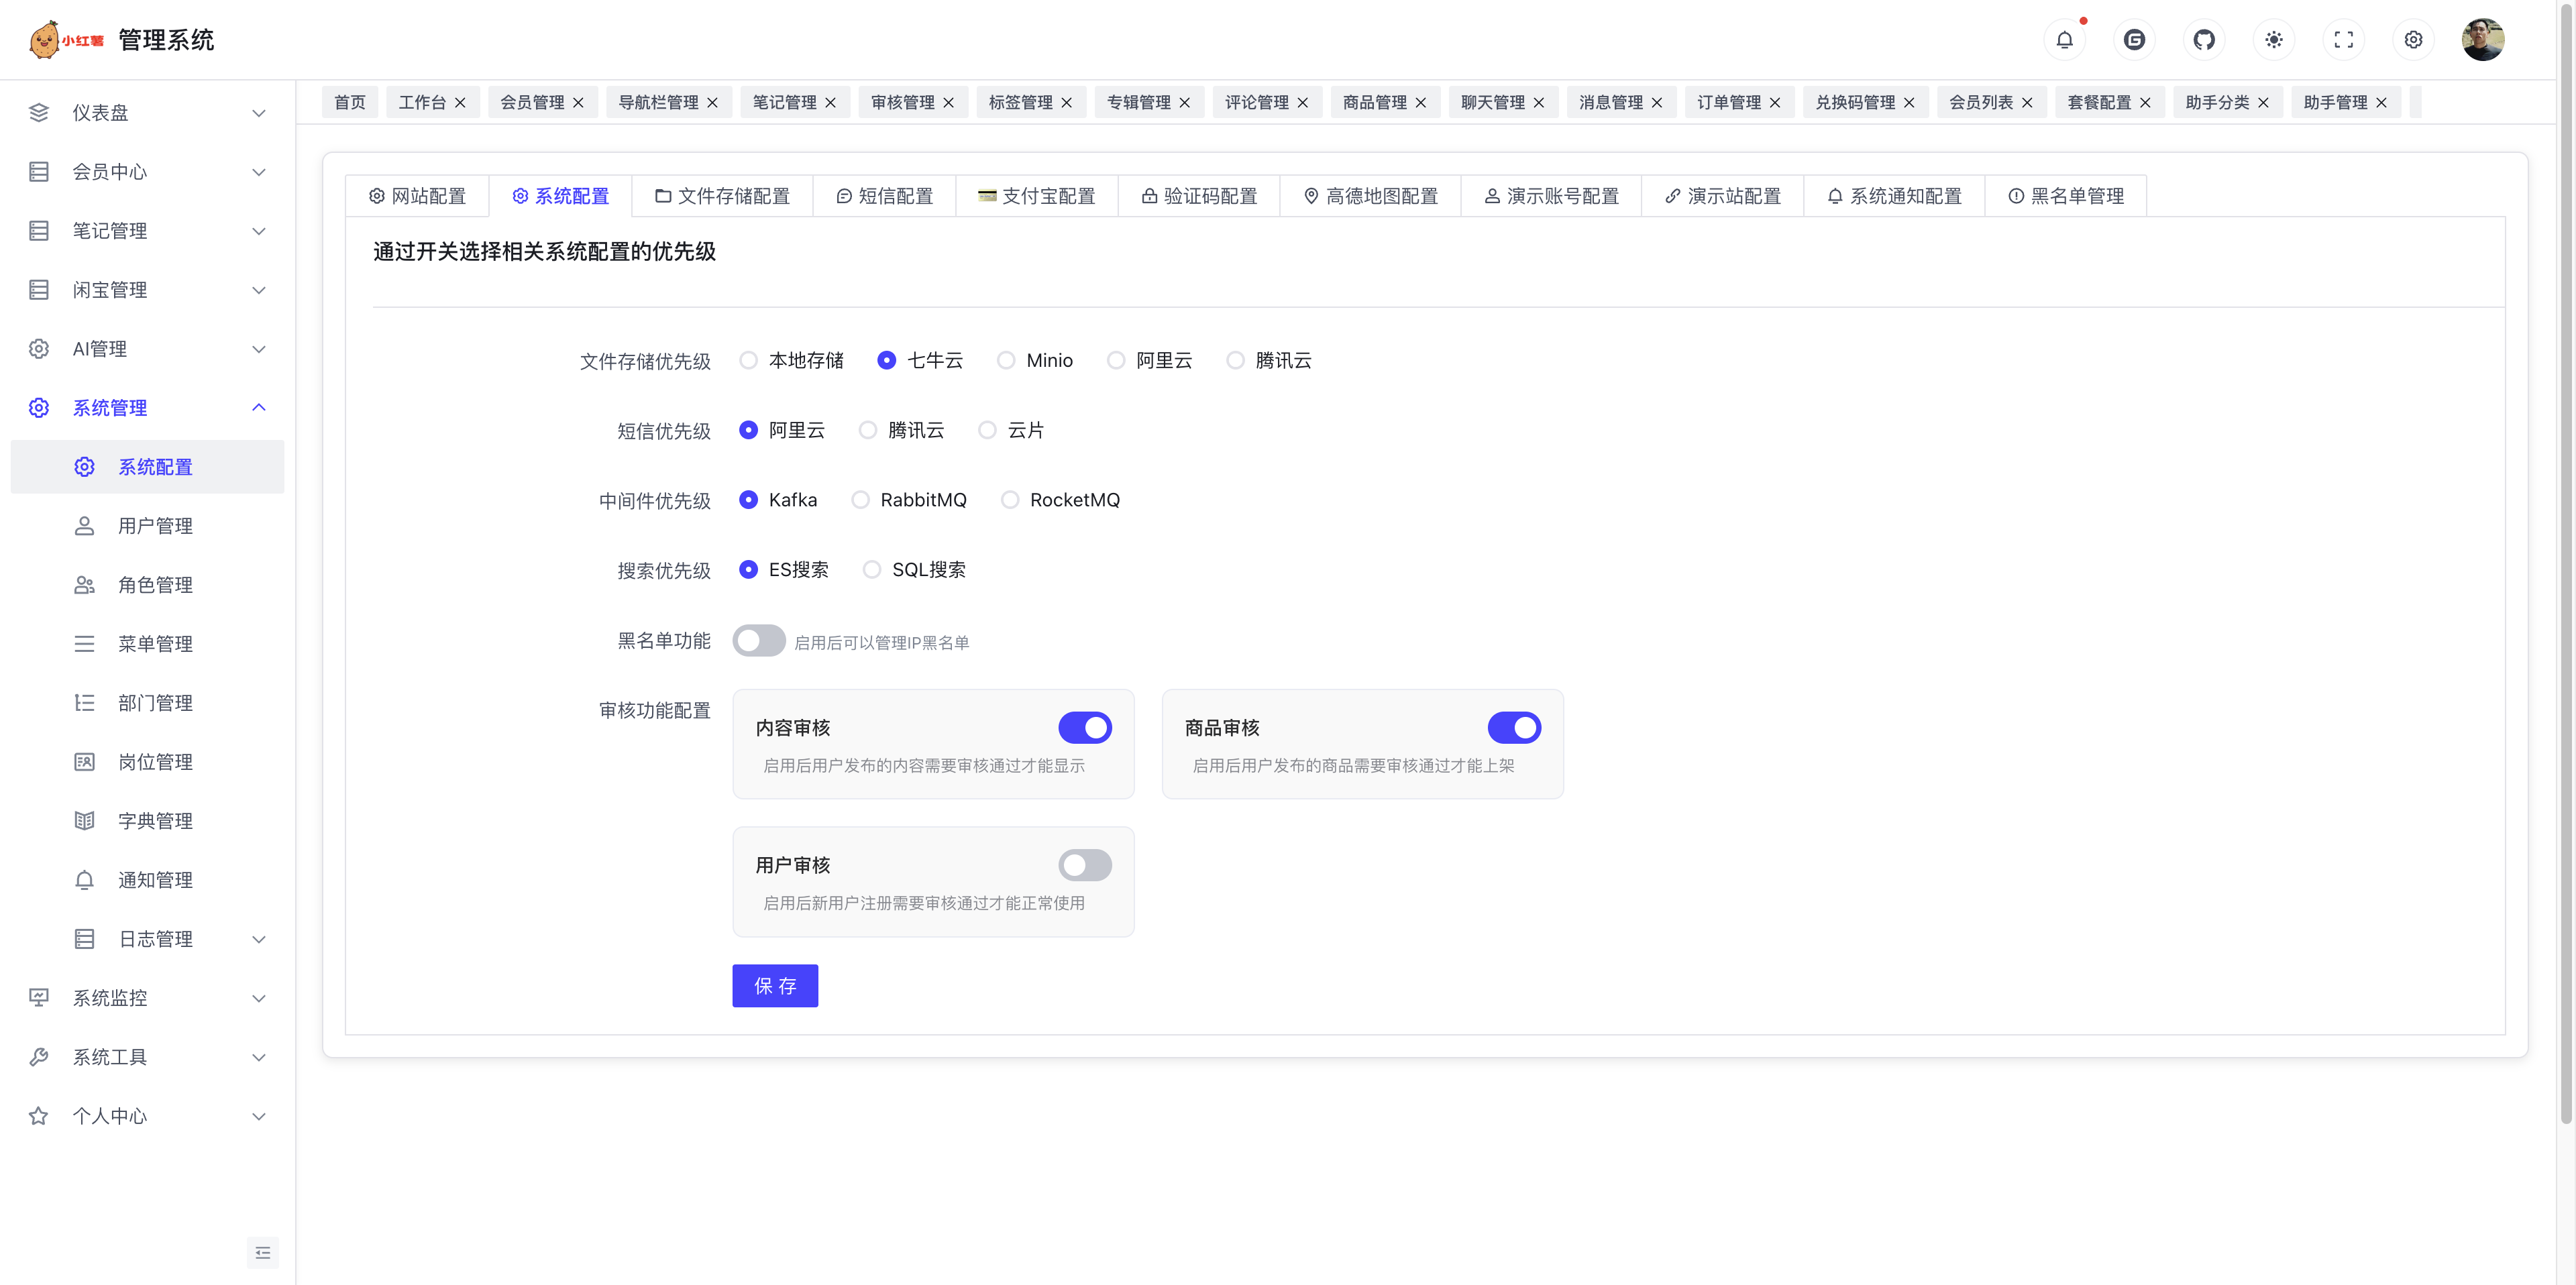Click the user avatar picture

pos(2482,40)
